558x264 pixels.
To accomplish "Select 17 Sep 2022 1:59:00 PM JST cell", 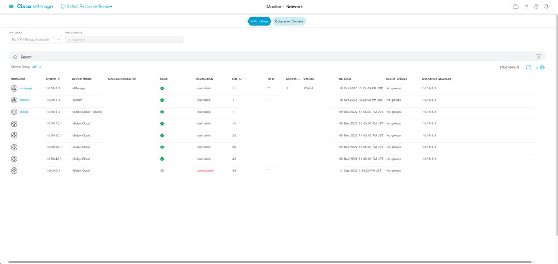I will coord(360,171).
